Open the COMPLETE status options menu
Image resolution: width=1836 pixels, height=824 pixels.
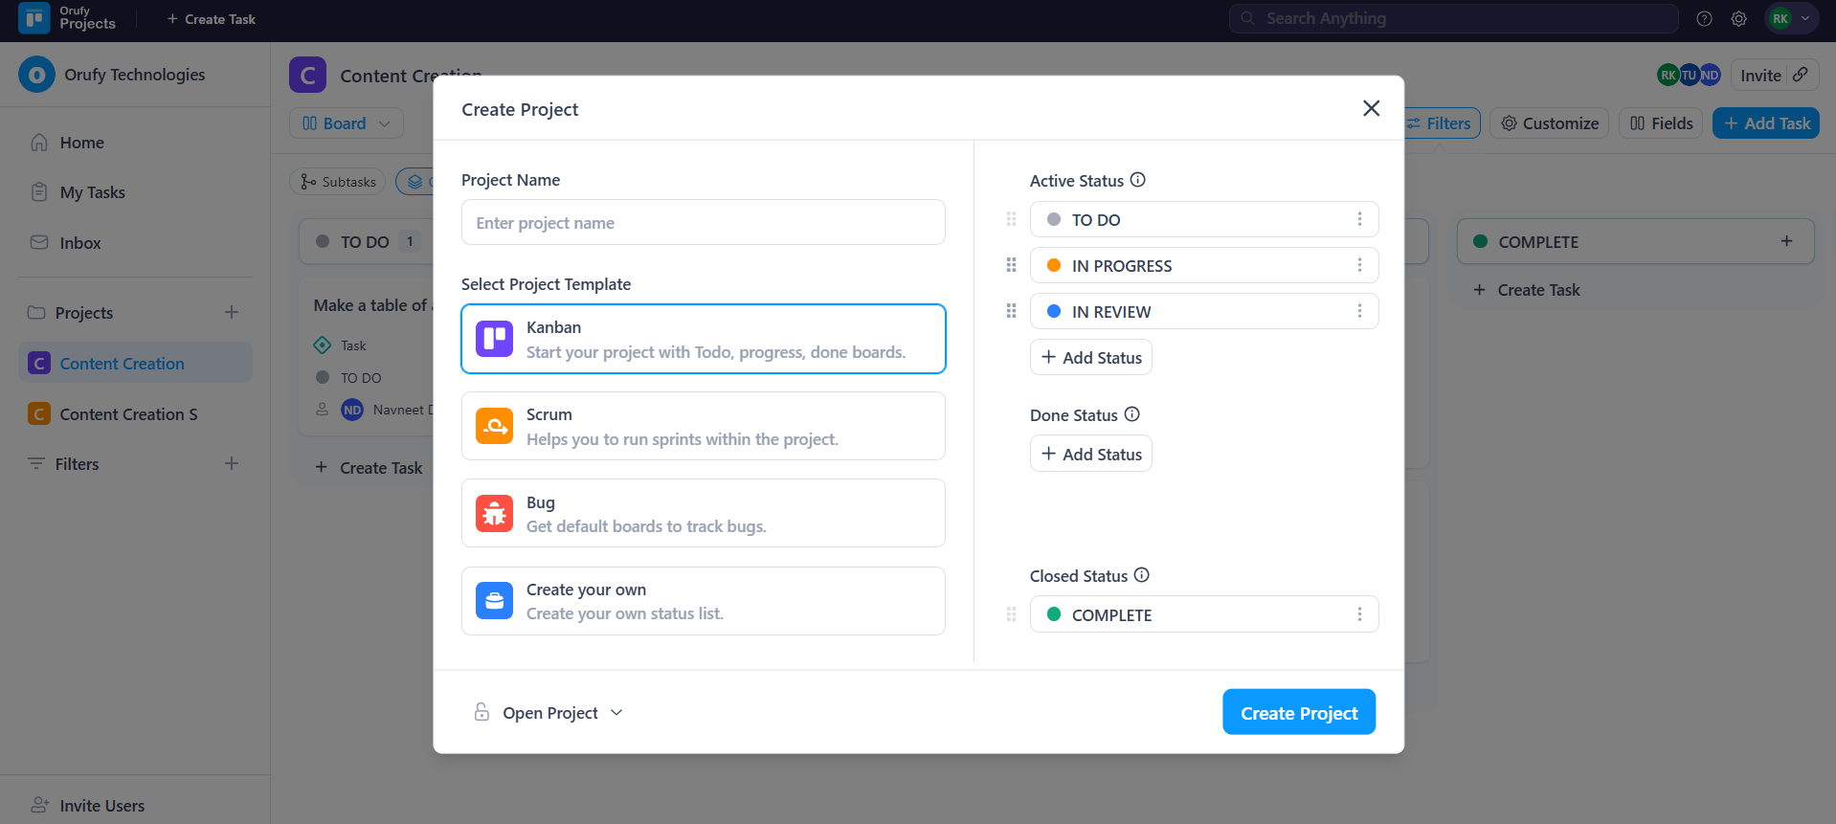(x=1358, y=614)
